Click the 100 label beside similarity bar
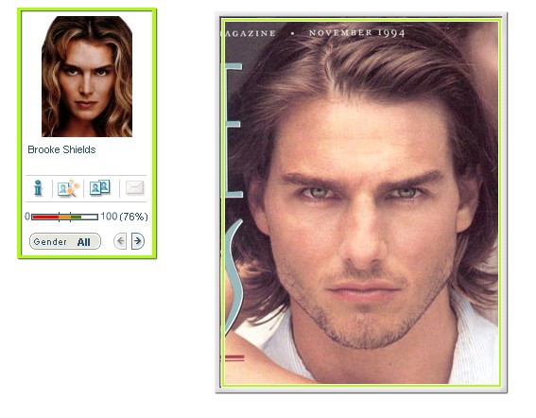This screenshot has height=418, width=536. pos(109,217)
